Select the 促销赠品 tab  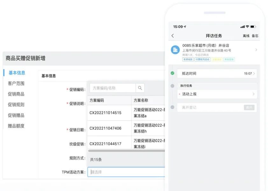[17, 116]
